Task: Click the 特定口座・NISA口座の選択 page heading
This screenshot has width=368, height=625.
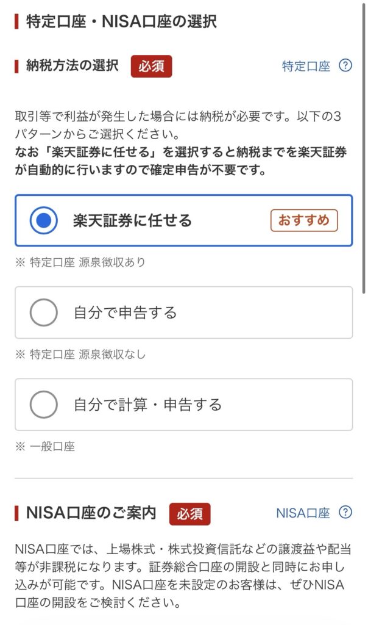Action: (x=121, y=22)
